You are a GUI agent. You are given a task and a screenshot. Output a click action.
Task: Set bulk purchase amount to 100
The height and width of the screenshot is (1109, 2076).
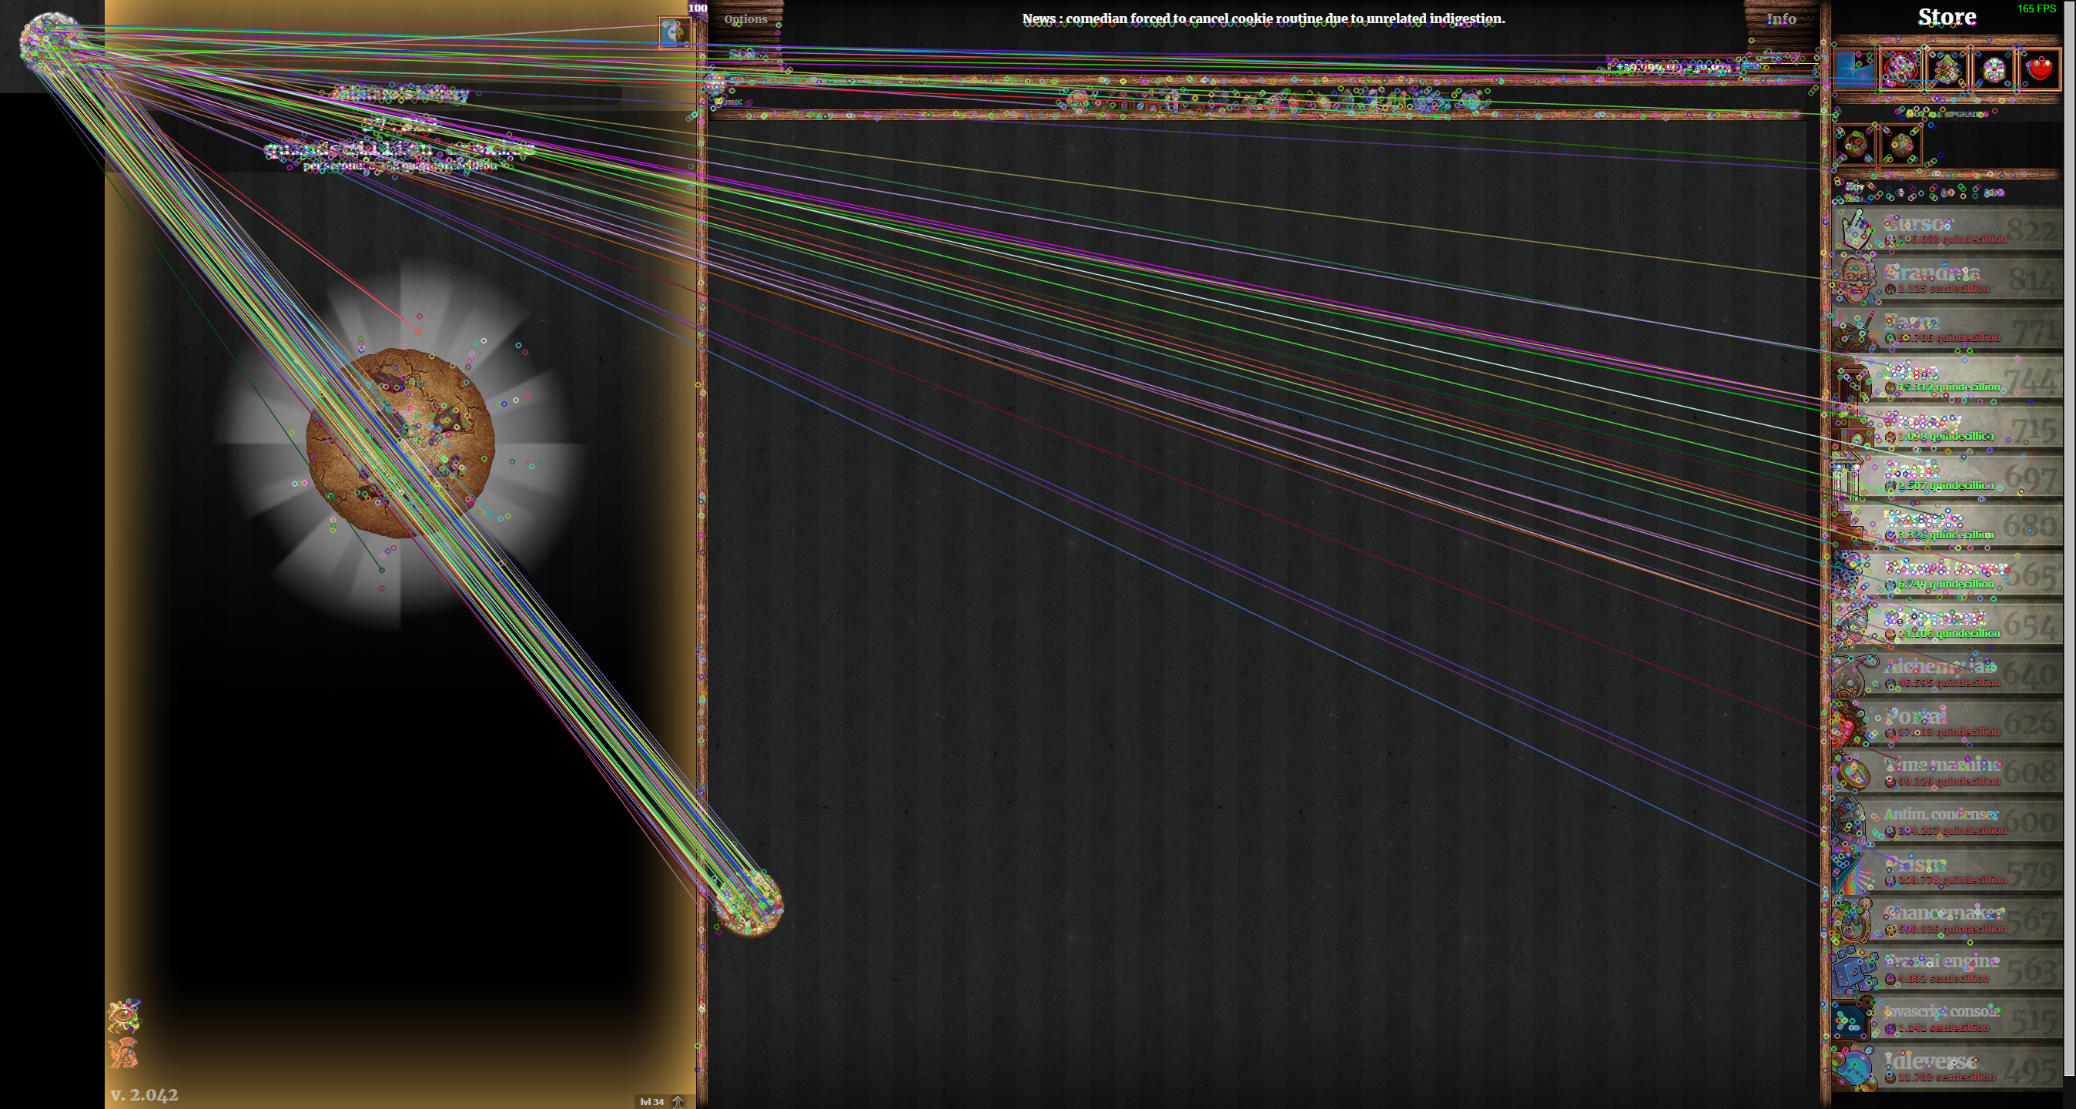click(1994, 193)
